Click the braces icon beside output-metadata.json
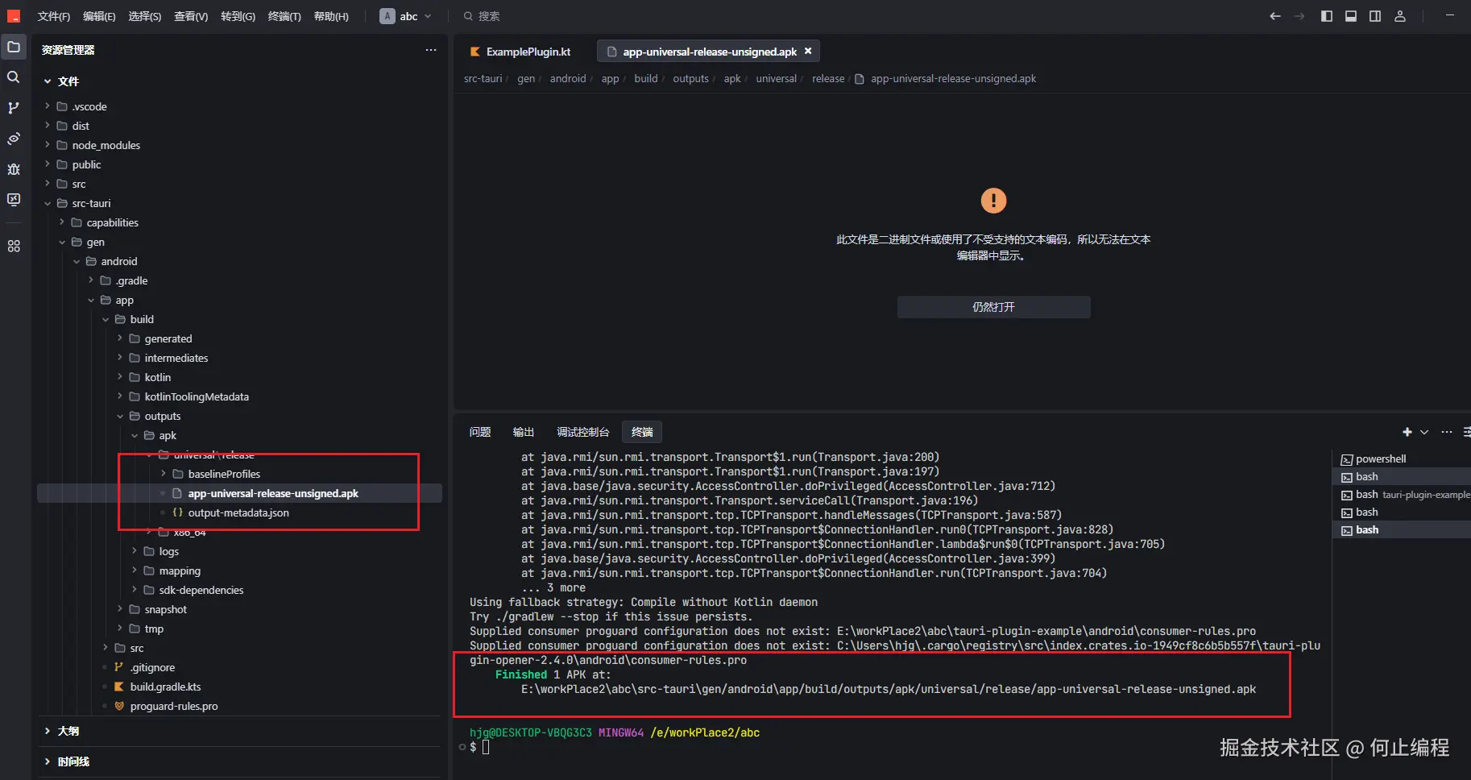The image size is (1471, 780). (177, 512)
